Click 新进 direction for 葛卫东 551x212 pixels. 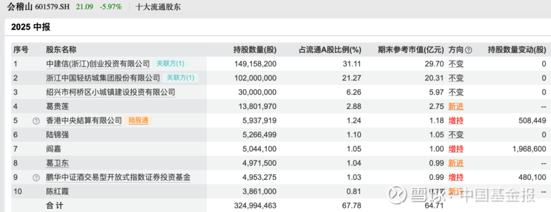(x=456, y=163)
